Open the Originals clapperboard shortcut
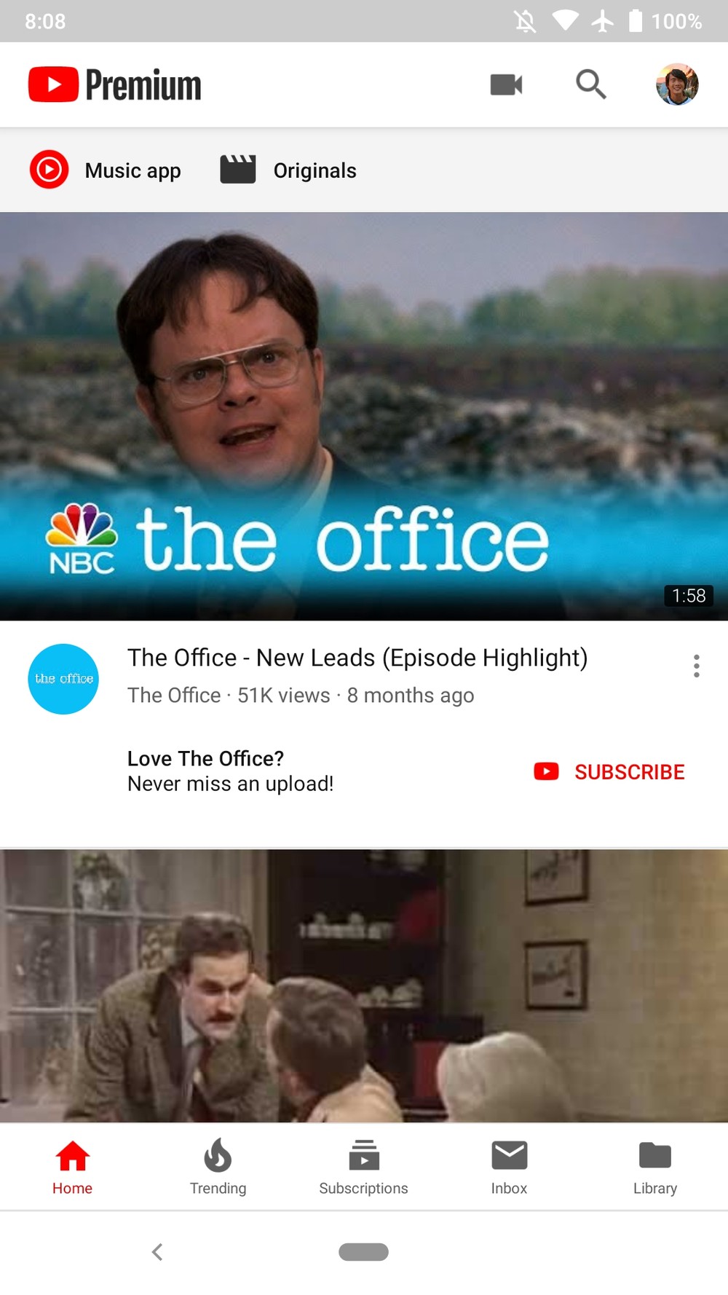 point(288,170)
